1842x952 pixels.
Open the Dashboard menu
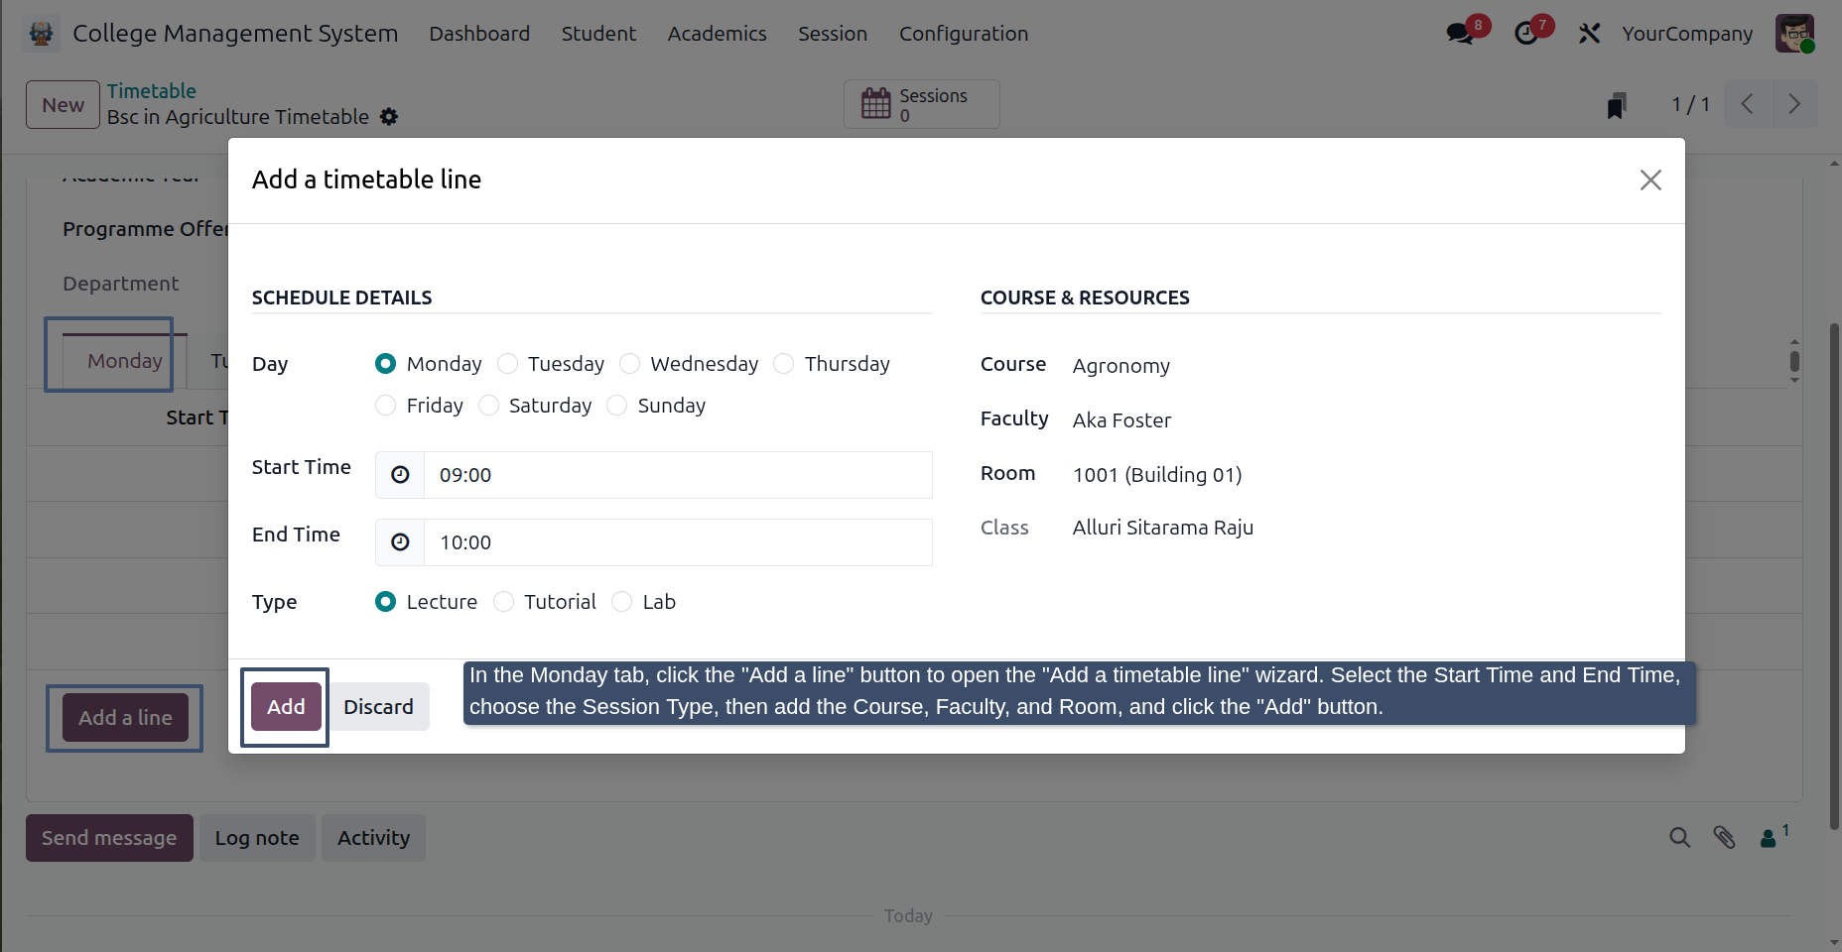[x=479, y=34]
